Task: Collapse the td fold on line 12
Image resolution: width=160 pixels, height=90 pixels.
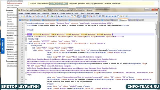Action: [26, 48]
